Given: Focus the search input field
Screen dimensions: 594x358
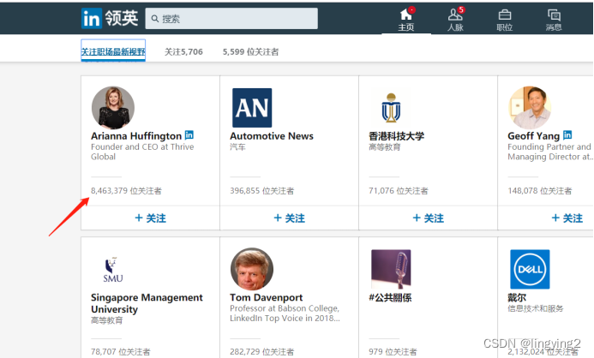Looking at the screenshot, I should click(231, 19).
